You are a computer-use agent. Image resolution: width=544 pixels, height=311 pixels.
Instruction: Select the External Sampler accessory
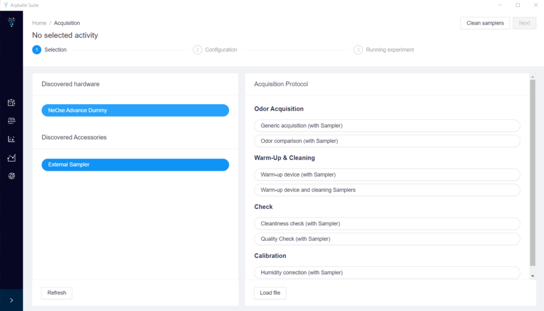click(x=135, y=164)
